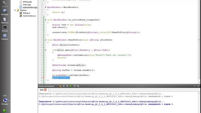This screenshot has width=201, height=113.
Task: Click the main.cpp file icon
Action: (x=21, y=4)
